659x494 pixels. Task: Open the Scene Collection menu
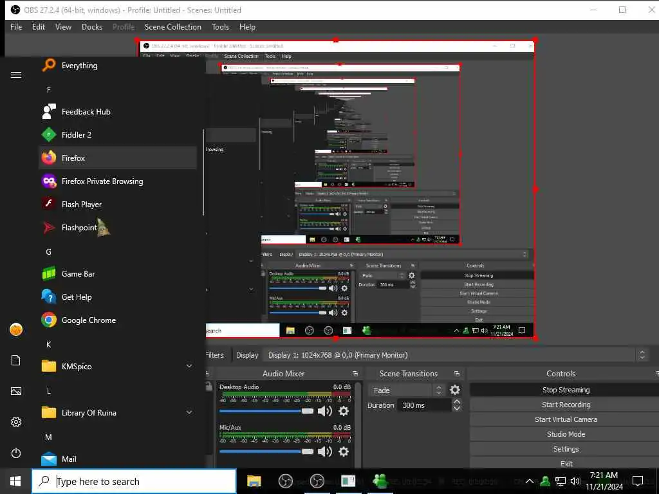[x=172, y=27]
